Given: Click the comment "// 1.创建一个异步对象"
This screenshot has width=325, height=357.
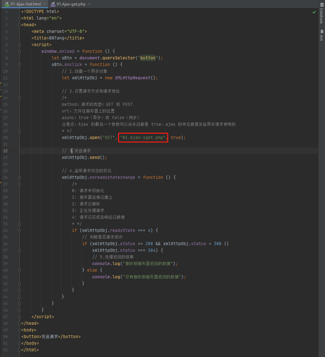Looking at the screenshot, I should point(85,71).
